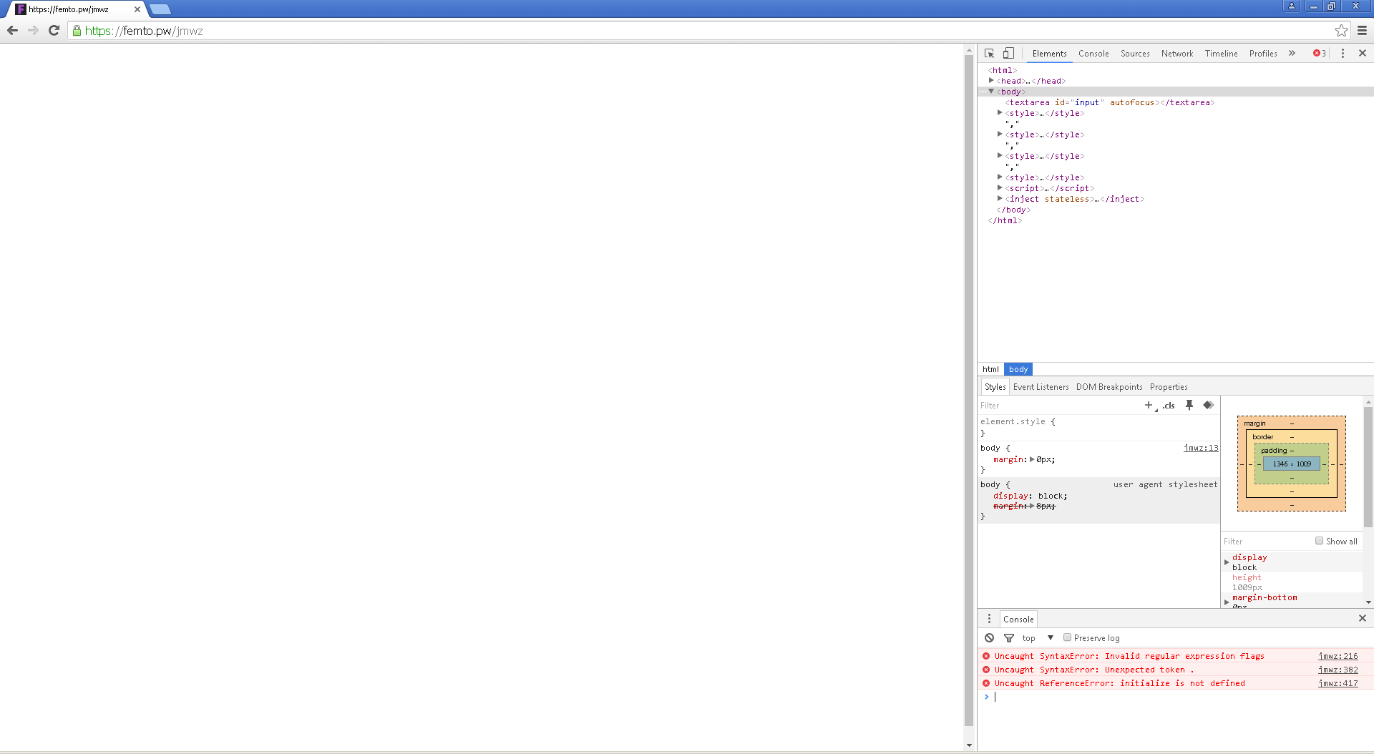Switch to DOM Breakpoints tab
Screen dimensions: 1374x754
[1109, 387]
